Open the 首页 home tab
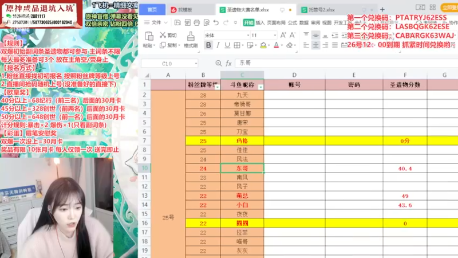Image resolution: width=458 pixels, height=258 pixels. [152, 10]
